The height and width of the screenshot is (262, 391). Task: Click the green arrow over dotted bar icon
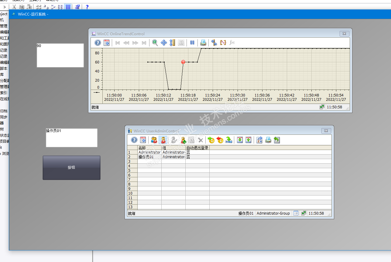pyautogui.click(x=229, y=140)
